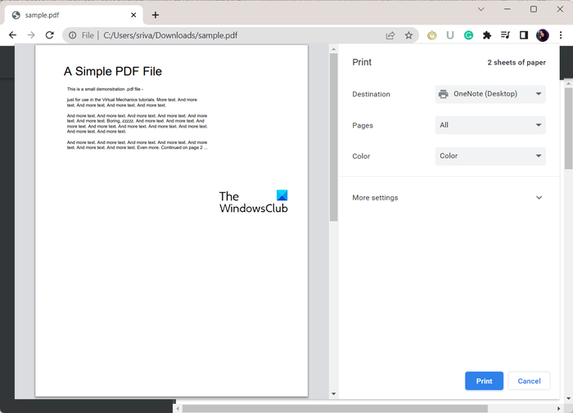Viewport: 573px width, 413px height.
Task: Go back using the browser back arrow
Action: [13, 35]
